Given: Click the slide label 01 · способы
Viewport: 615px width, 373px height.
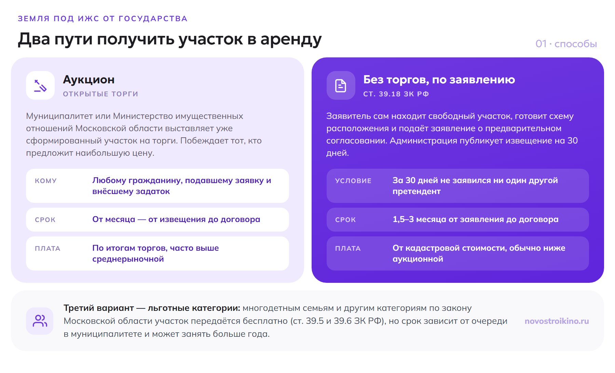Looking at the screenshot, I should tap(566, 44).
